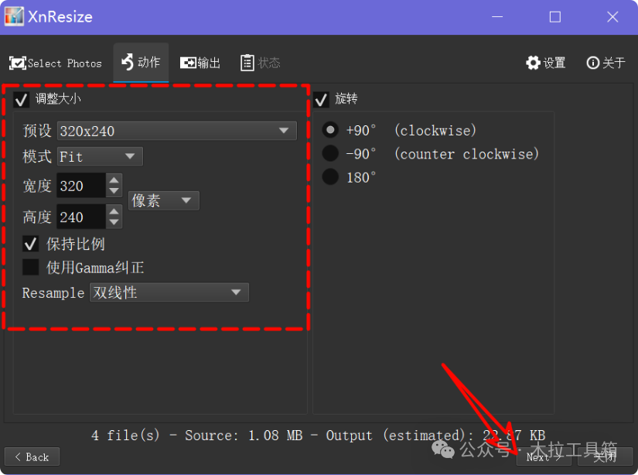Expand the Resample 双线性 dropdown
This screenshot has height=475, width=638.
point(169,292)
